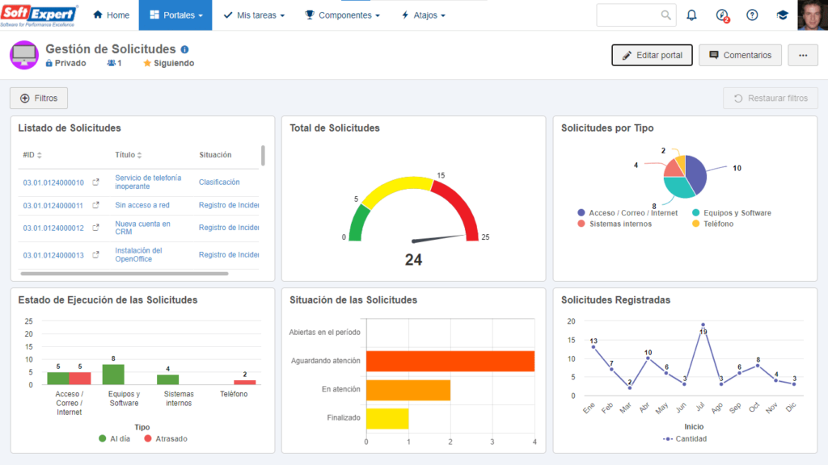Open the help question mark icon
The height and width of the screenshot is (465, 828).
click(x=752, y=15)
